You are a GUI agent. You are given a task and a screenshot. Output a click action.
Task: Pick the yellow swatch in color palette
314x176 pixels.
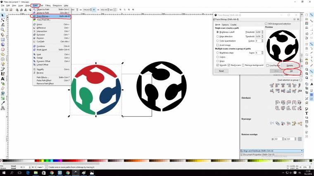43,161
